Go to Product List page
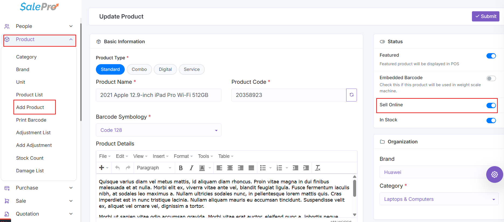The image size is (504, 222). click(x=29, y=95)
